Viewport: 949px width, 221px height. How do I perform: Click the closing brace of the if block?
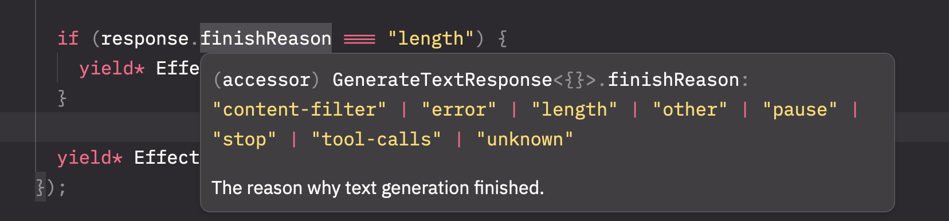pyautogui.click(x=62, y=98)
